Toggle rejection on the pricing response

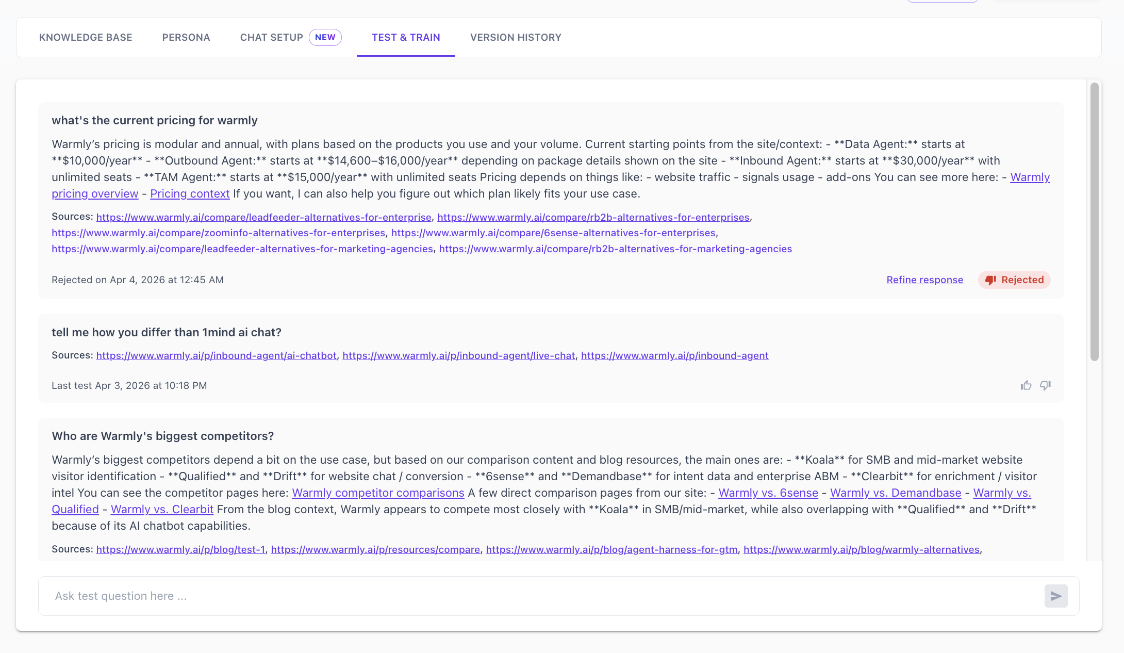tap(1014, 280)
